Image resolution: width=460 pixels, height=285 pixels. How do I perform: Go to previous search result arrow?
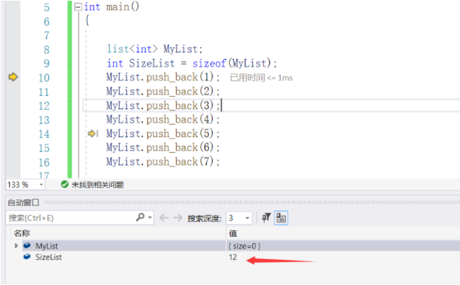(x=164, y=218)
